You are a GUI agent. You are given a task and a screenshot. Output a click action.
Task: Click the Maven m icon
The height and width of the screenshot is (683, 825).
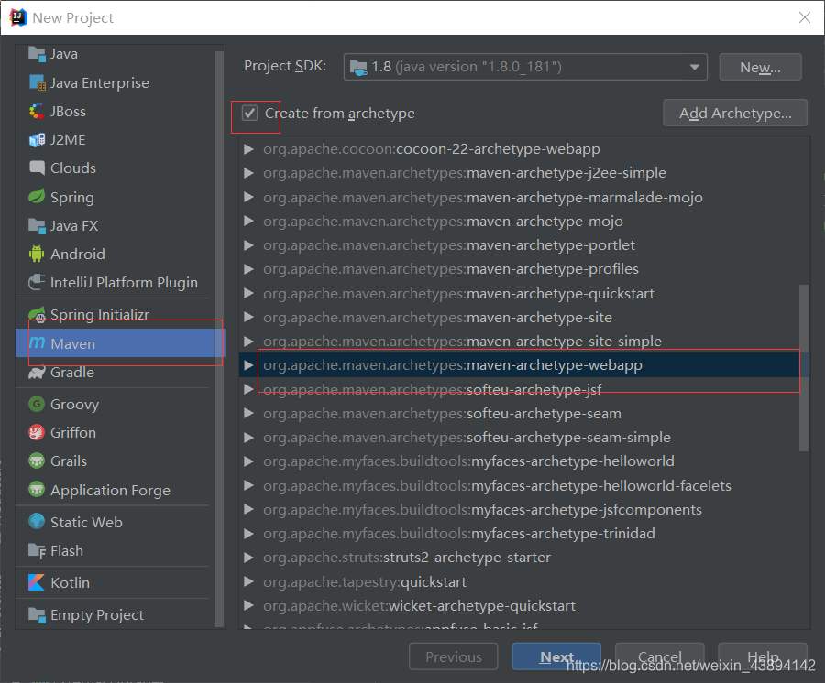tap(37, 342)
